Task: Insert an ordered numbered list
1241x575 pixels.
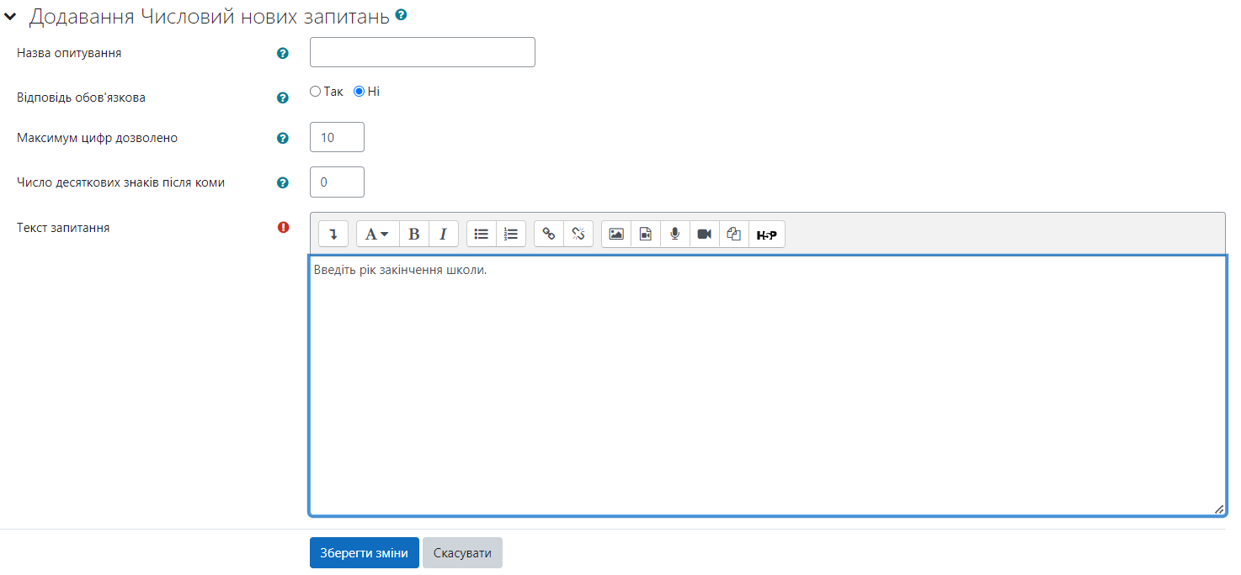Action: click(511, 234)
